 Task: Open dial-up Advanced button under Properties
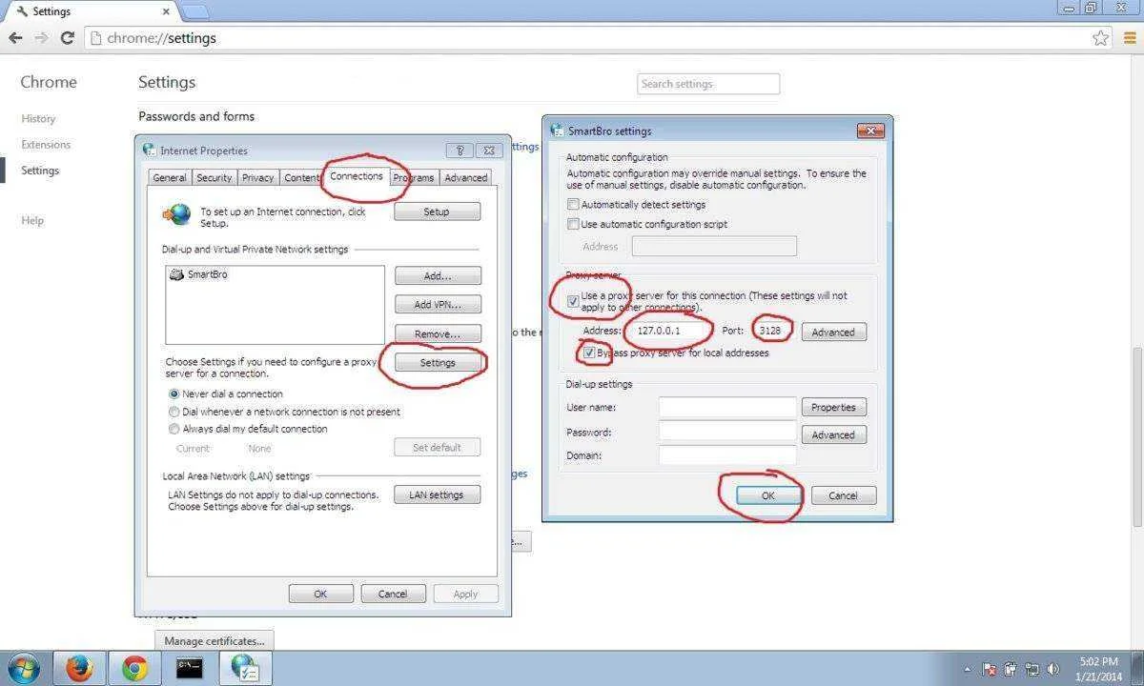pyautogui.click(x=834, y=434)
